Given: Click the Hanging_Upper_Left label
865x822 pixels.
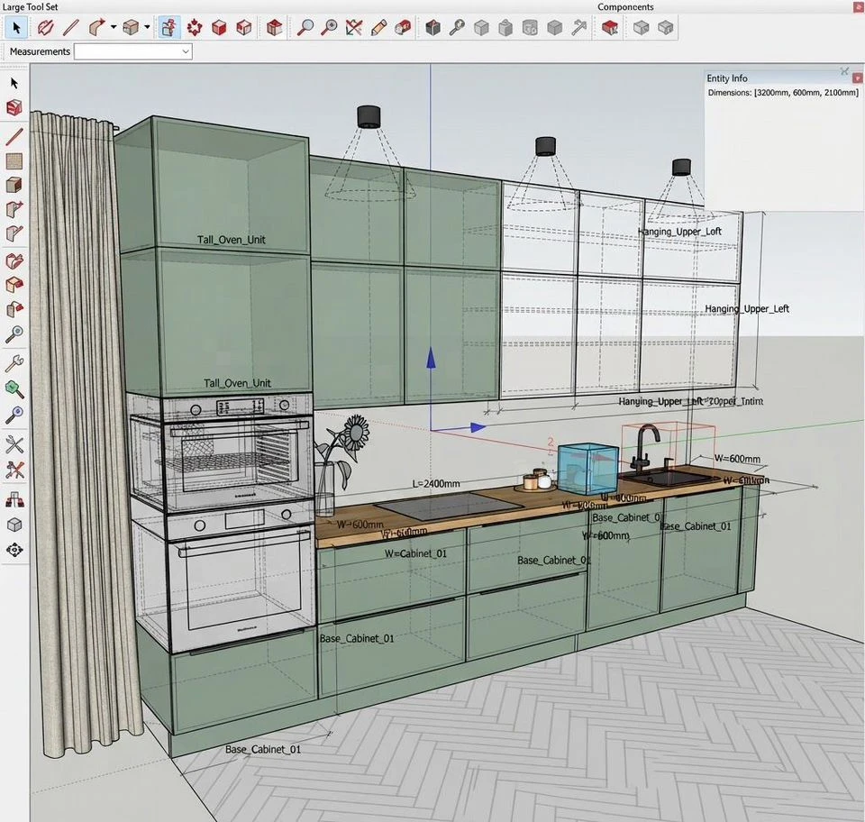Looking at the screenshot, I should [x=747, y=309].
